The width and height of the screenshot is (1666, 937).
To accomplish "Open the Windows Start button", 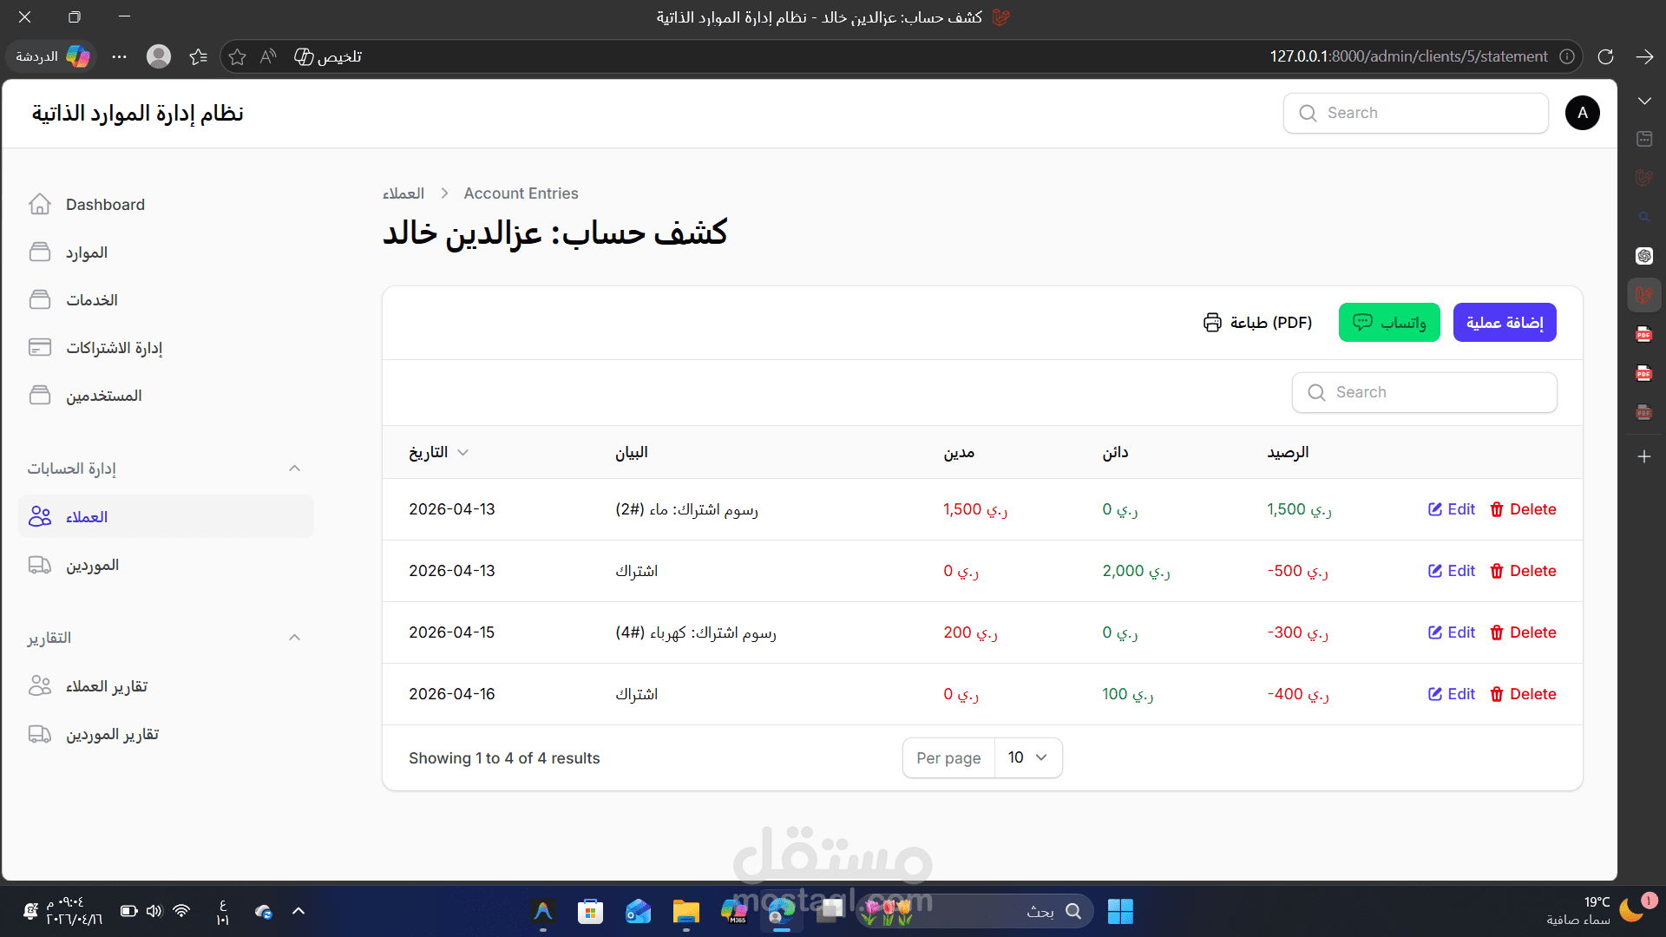I will click(x=1120, y=912).
